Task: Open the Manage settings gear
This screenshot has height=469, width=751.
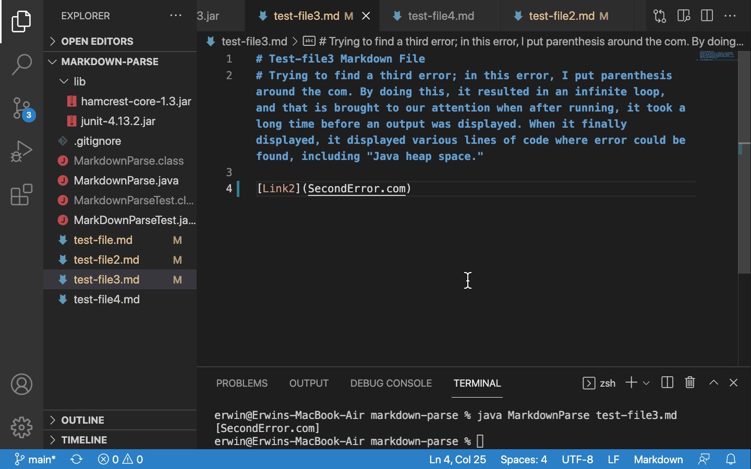Action: pos(21,428)
